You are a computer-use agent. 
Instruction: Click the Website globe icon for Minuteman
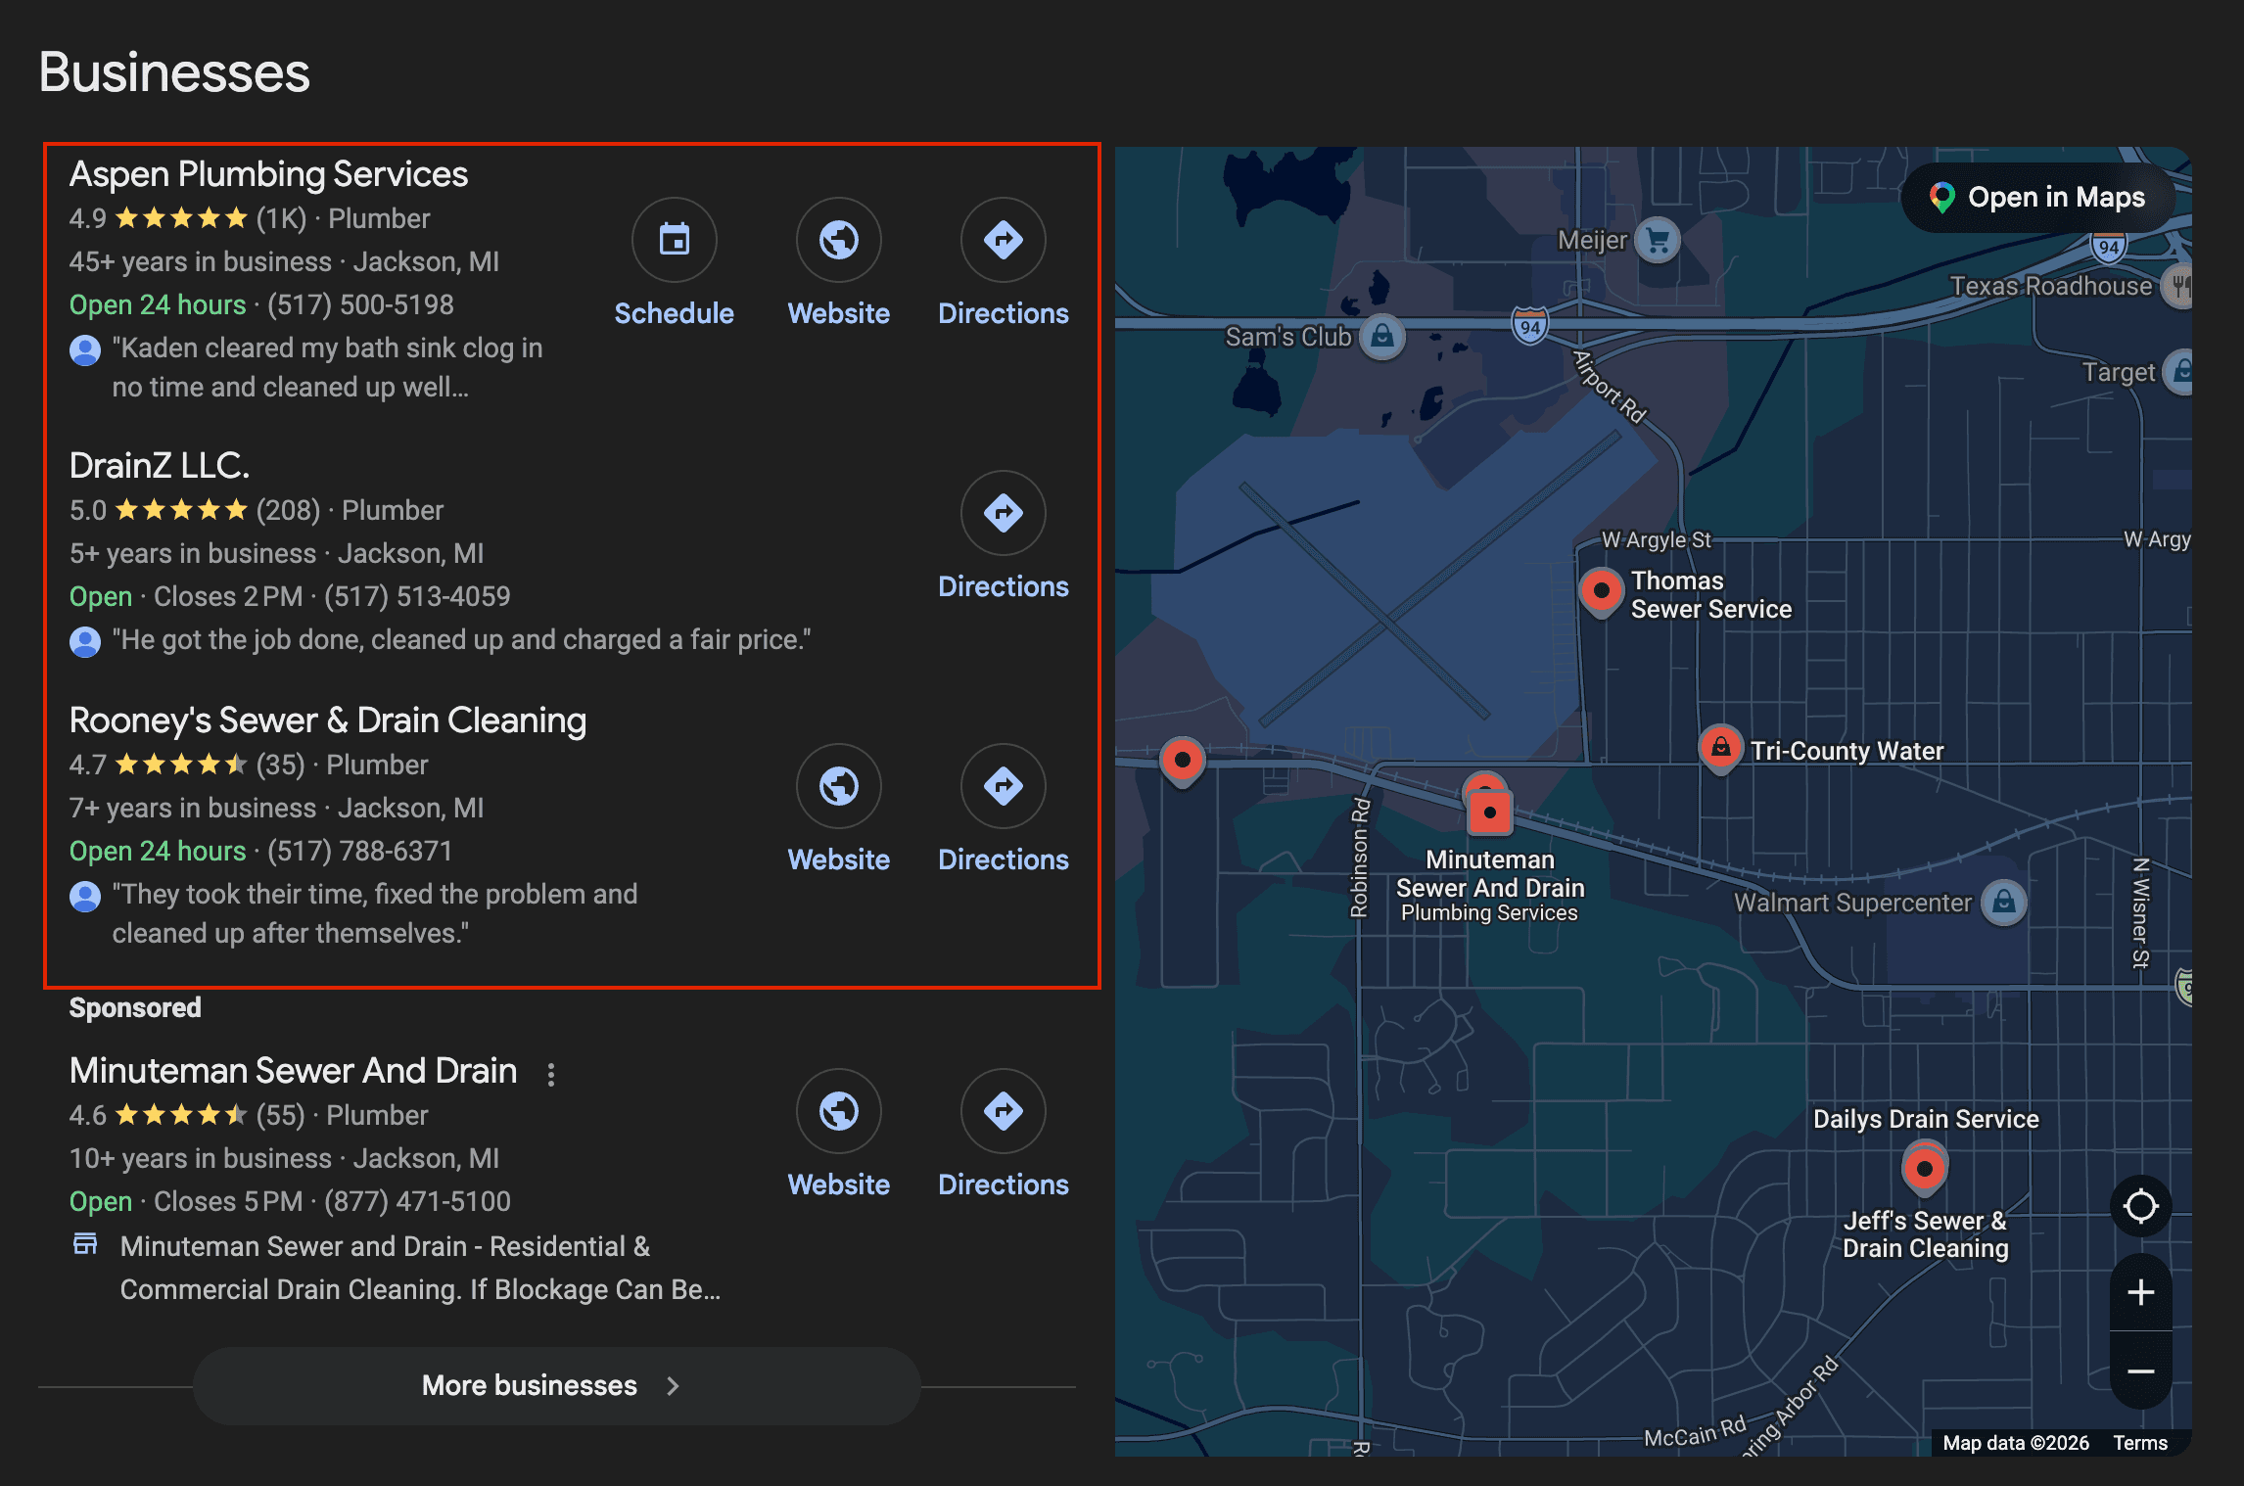[x=839, y=1111]
